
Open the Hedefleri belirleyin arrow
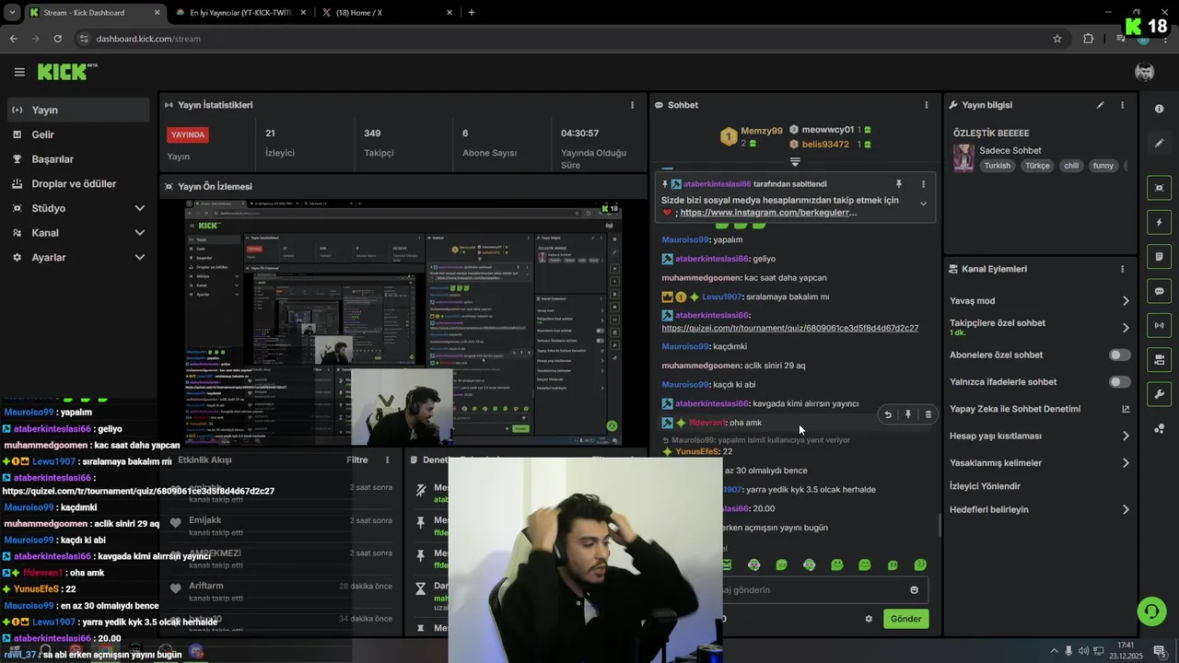pyautogui.click(x=1126, y=509)
